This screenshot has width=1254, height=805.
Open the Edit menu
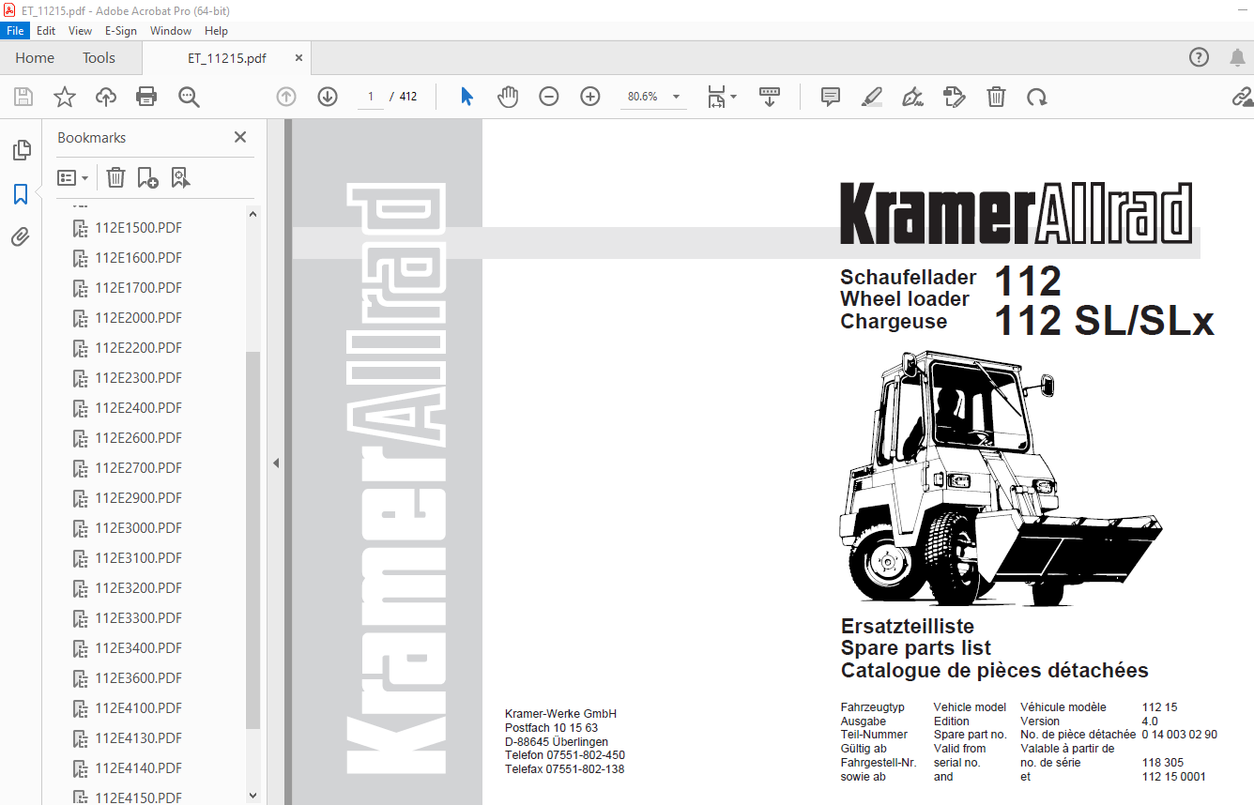[46, 31]
